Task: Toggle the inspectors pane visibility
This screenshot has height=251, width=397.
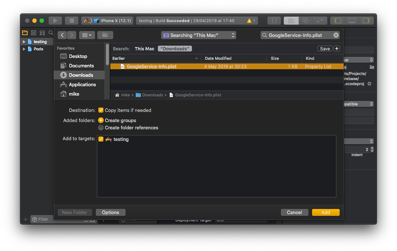Action: tap(366, 21)
